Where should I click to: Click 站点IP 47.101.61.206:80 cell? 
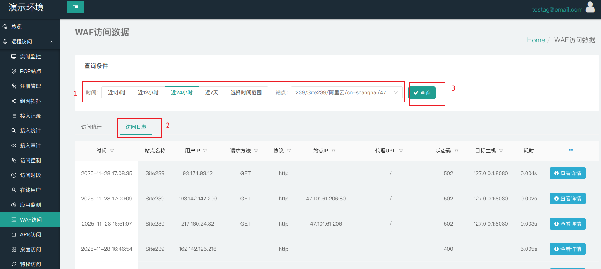coord(326,199)
